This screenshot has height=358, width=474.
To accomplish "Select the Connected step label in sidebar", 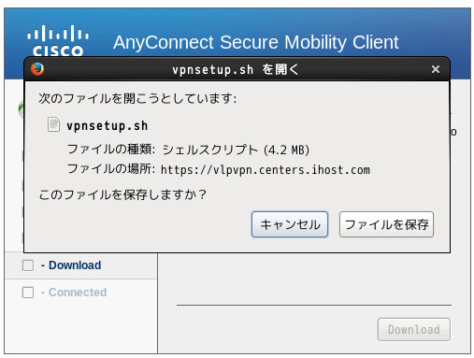I will click(74, 293).
